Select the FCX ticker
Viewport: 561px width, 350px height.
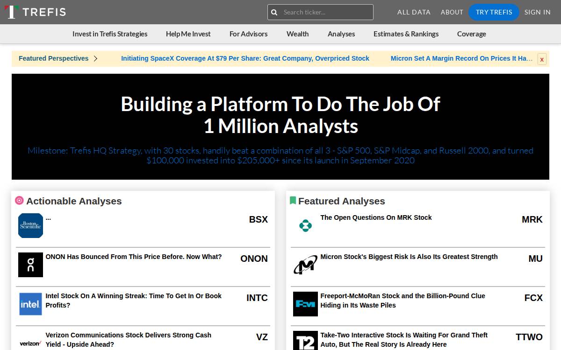click(534, 298)
